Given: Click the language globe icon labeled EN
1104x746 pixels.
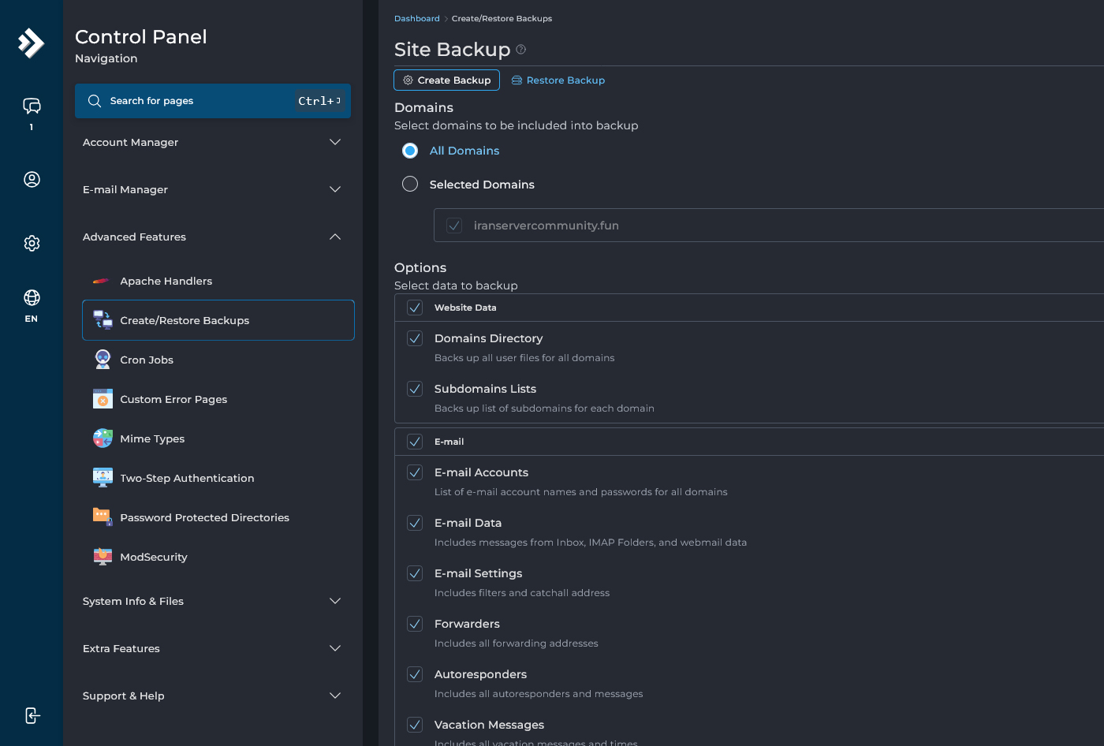Looking at the screenshot, I should tap(32, 298).
